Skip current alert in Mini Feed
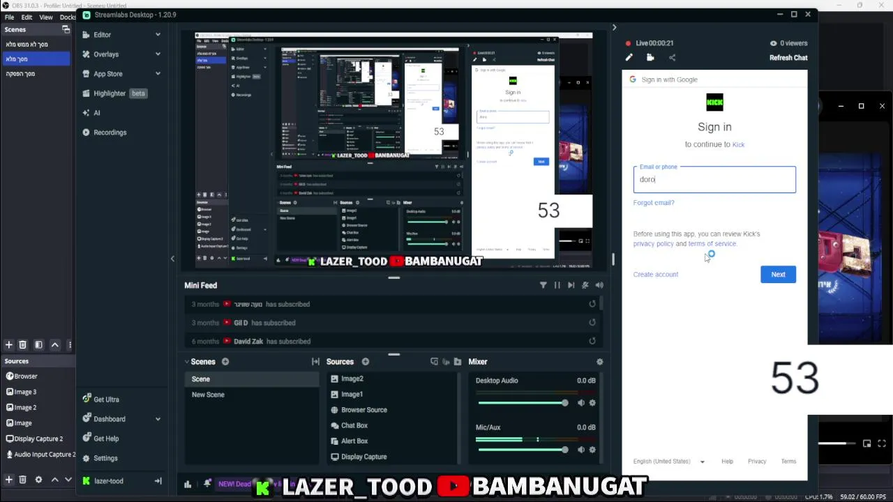Viewport: 893px width, 502px height. (571, 285)
